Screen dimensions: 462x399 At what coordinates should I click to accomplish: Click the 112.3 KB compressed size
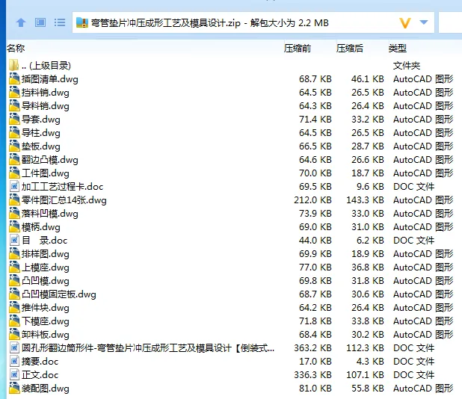pos(365,347)
